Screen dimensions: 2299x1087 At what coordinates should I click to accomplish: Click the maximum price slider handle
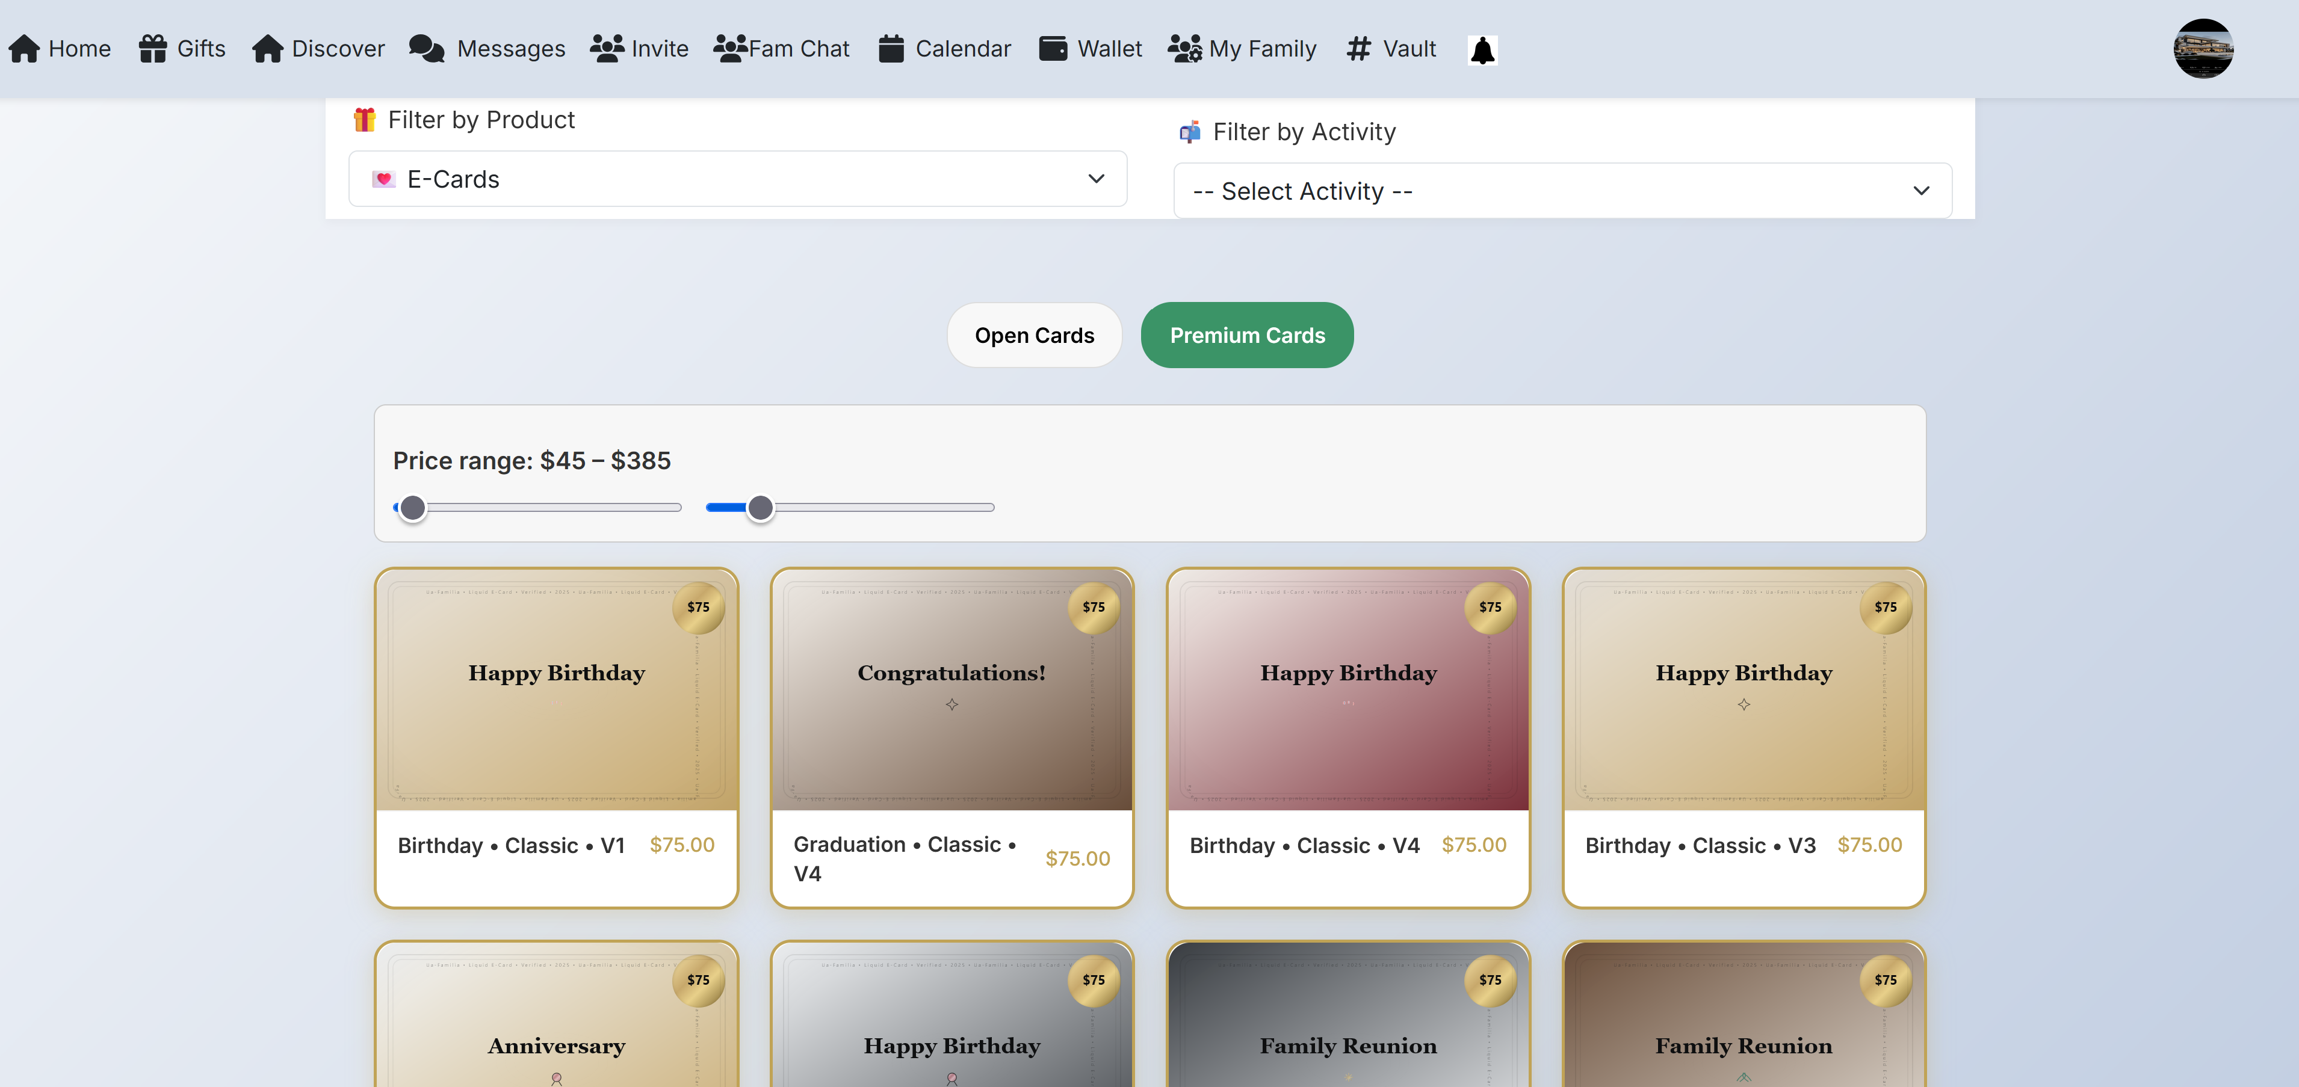(x=760, y=508)
